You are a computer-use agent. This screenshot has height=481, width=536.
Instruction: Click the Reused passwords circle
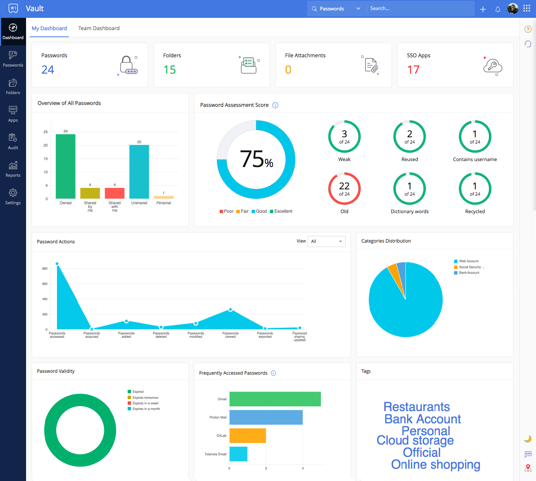pyautogui.click(x=410, y=137)
